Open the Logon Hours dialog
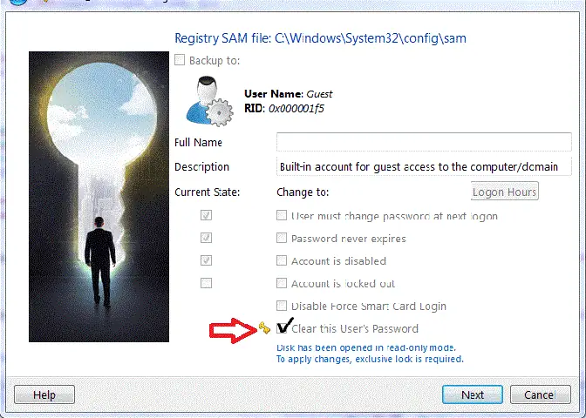 tap(505, 191)
